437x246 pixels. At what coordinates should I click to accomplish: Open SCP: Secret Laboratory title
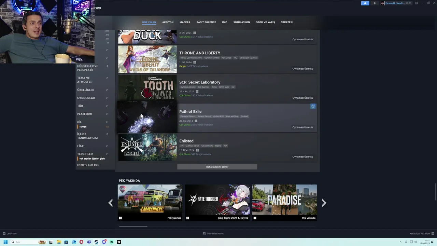pyautogui.click(x=200, y=82)
